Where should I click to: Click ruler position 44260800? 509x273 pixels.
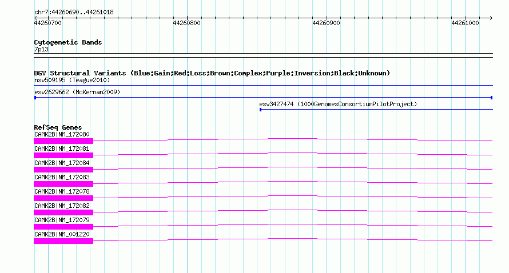pyautogui.click(x=186, y=23)
